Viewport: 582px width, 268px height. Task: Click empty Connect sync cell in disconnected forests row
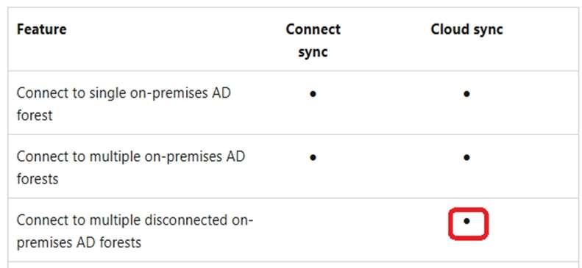point(313,230)
